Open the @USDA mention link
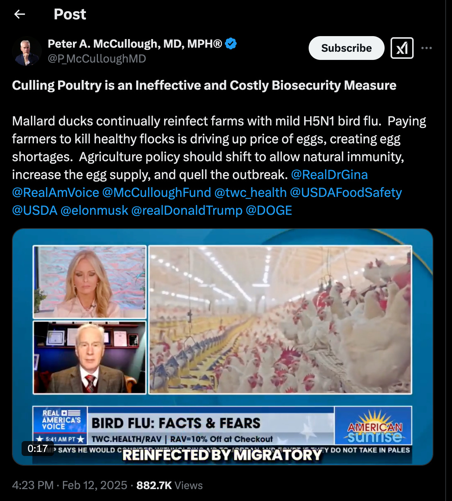 35,210
